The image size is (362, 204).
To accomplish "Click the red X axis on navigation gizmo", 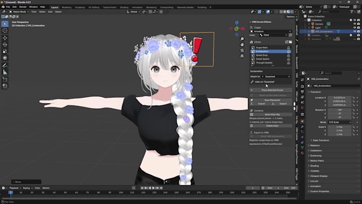I will [243, 28].
